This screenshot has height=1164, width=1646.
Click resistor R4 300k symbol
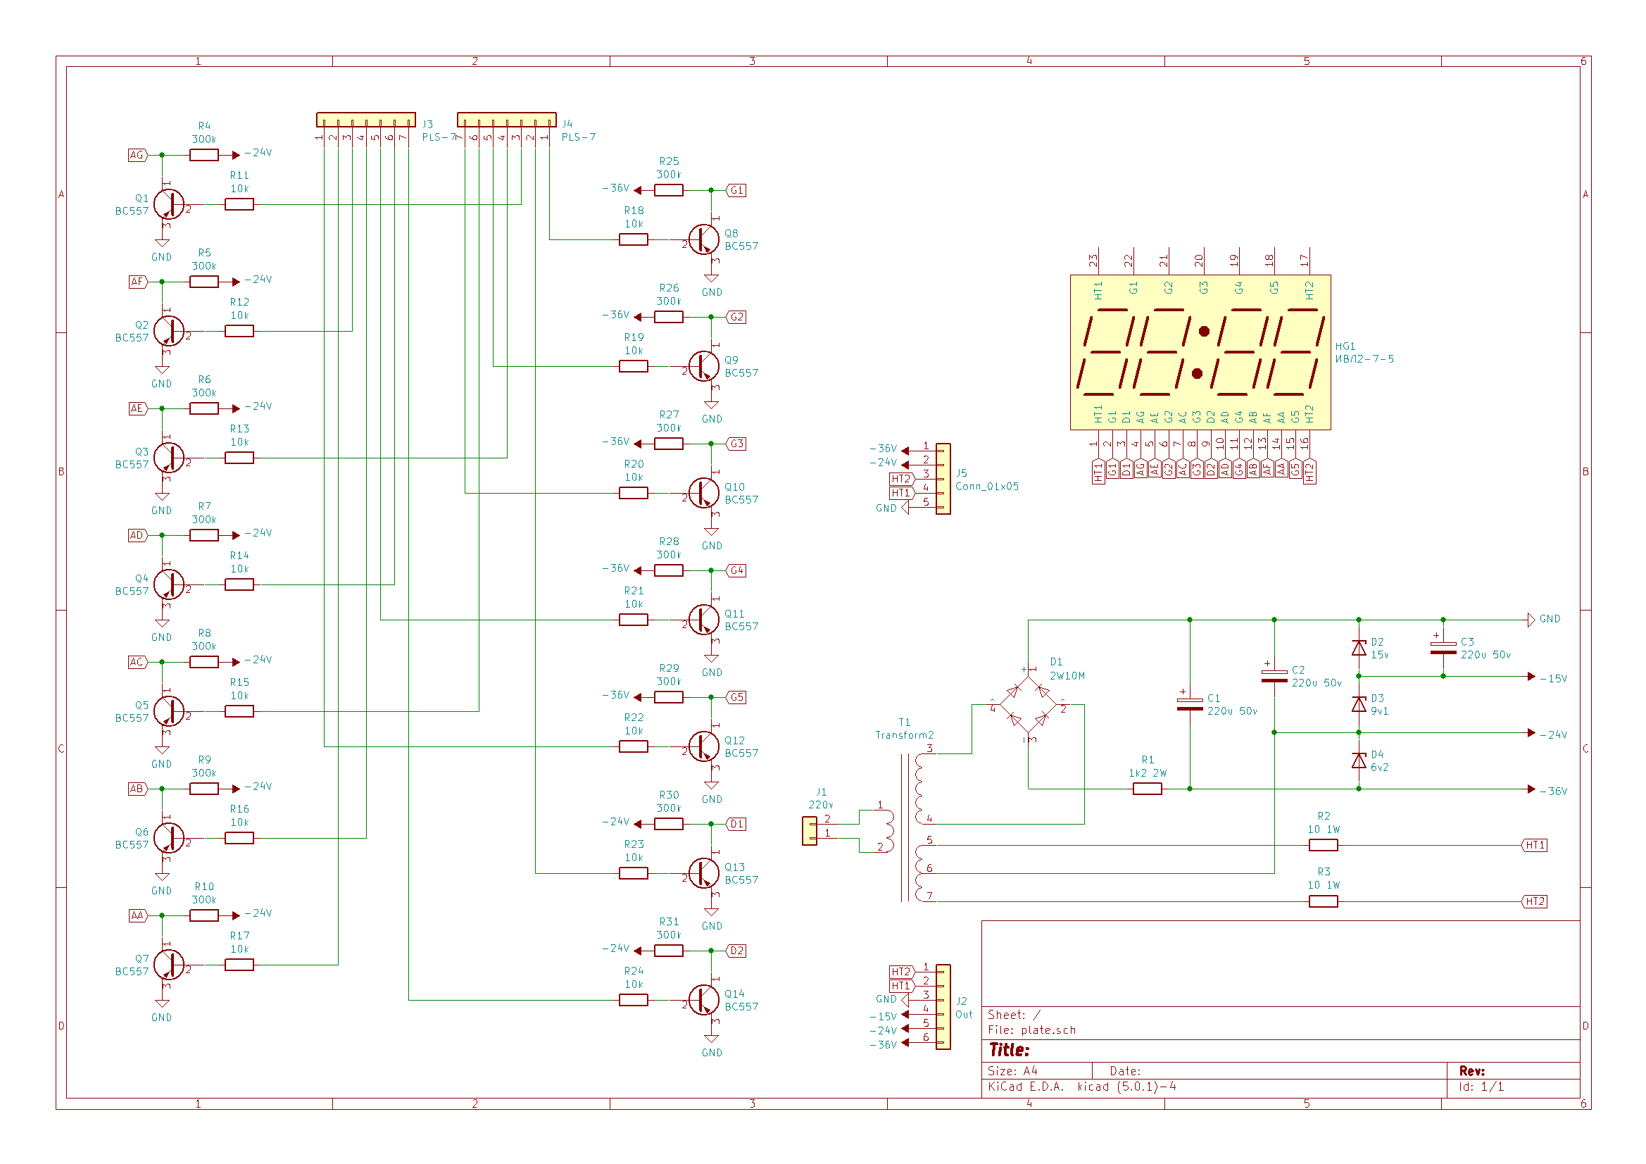pyautogui.click(x=204, y=155)
